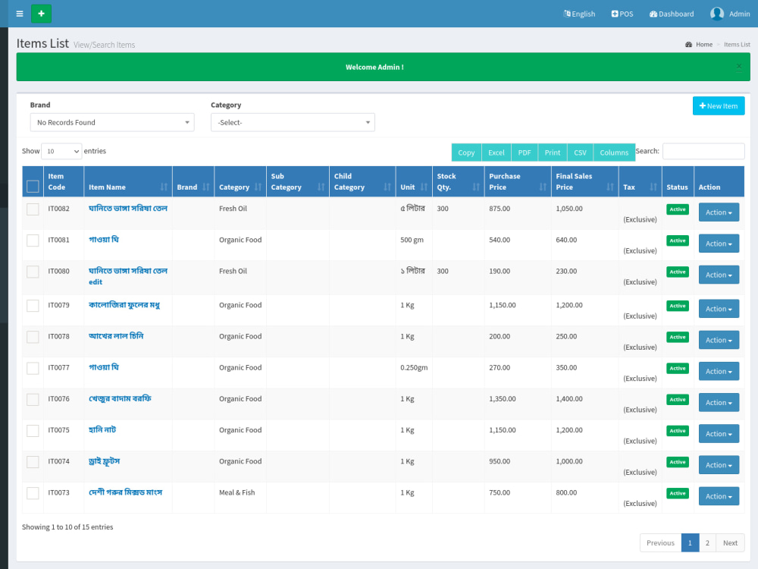Click the Admin avatar icon
The height and width of the screenshot is (569, 758).
(x=717, y=14)
